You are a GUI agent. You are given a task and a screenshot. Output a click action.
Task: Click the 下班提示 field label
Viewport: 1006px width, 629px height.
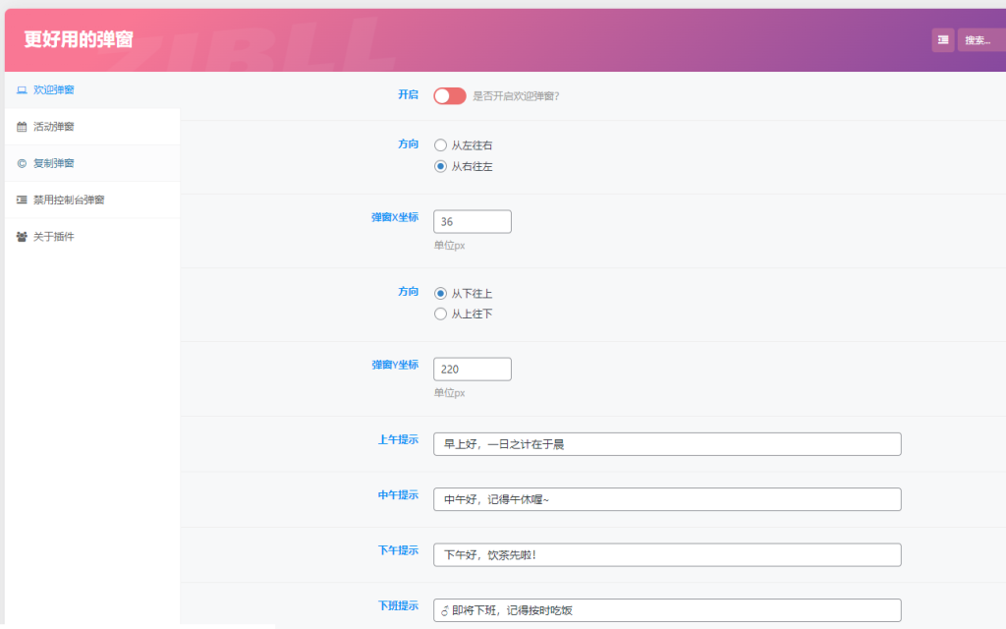tap(398, 605)
